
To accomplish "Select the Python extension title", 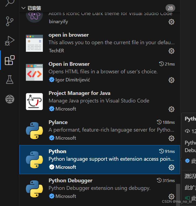I will tap(57, 152).
